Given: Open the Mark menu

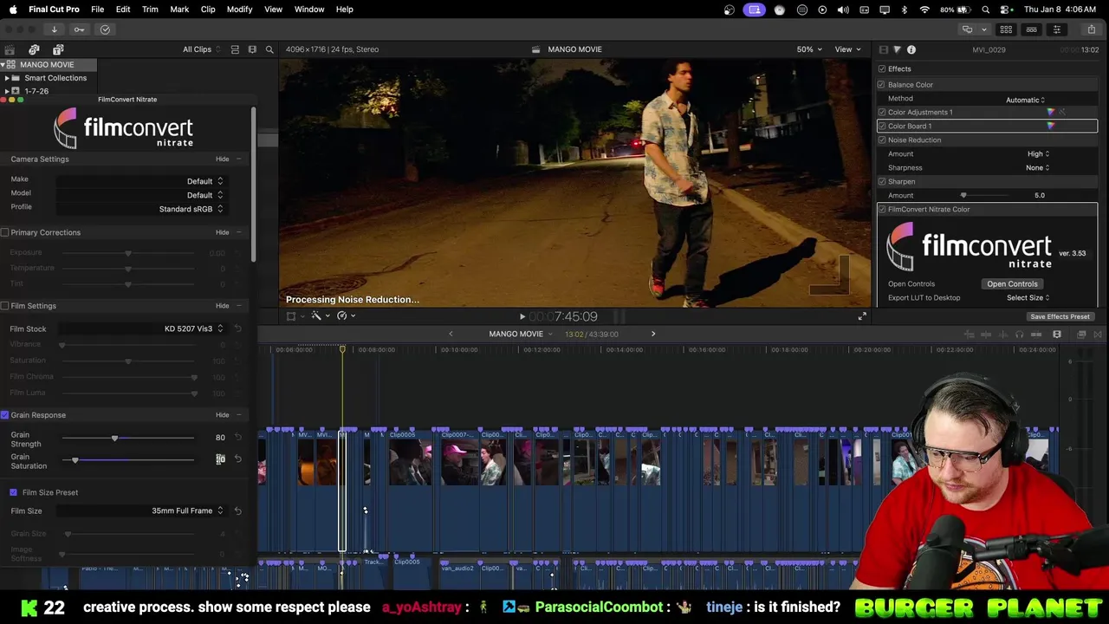Looking at the screenshot, I should (179, 10).
